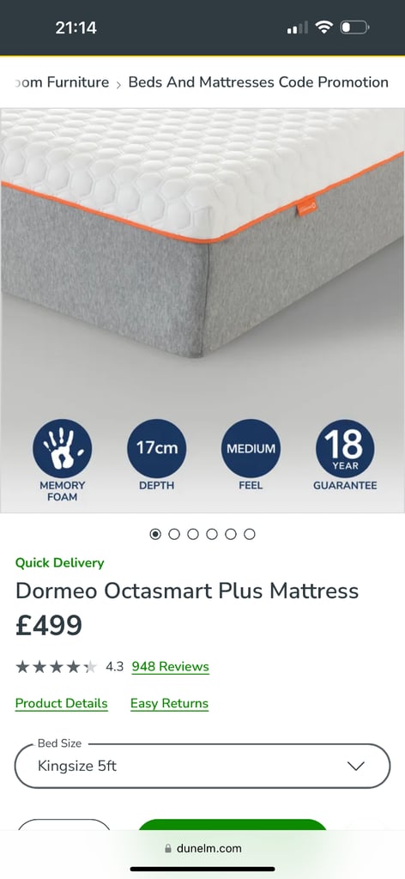
Task: Tap the dunelm.com address bar
Action: pos(202,849)
